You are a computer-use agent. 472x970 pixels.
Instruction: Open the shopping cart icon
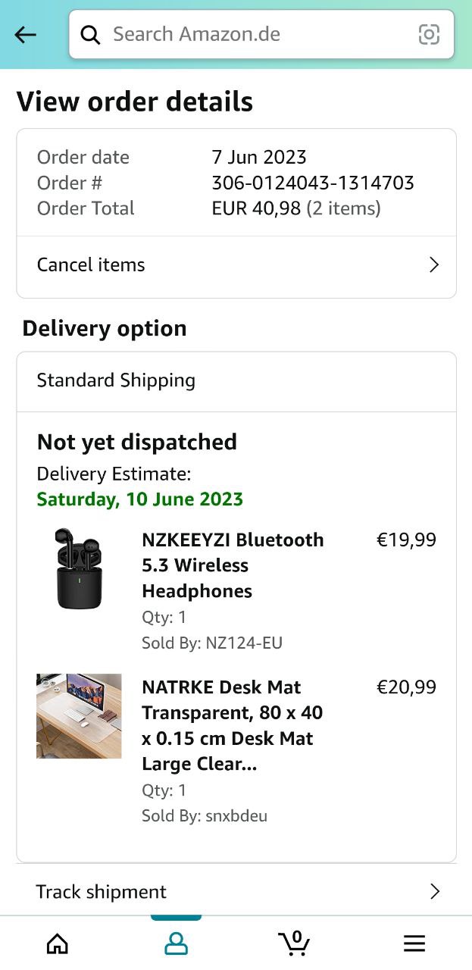[x=294, y=943]
